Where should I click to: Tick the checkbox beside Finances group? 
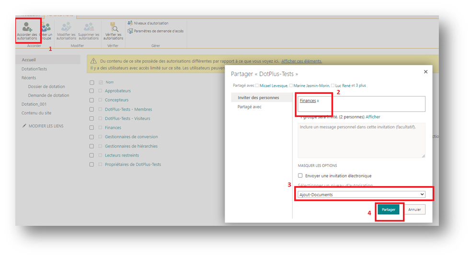pos(92,128)
